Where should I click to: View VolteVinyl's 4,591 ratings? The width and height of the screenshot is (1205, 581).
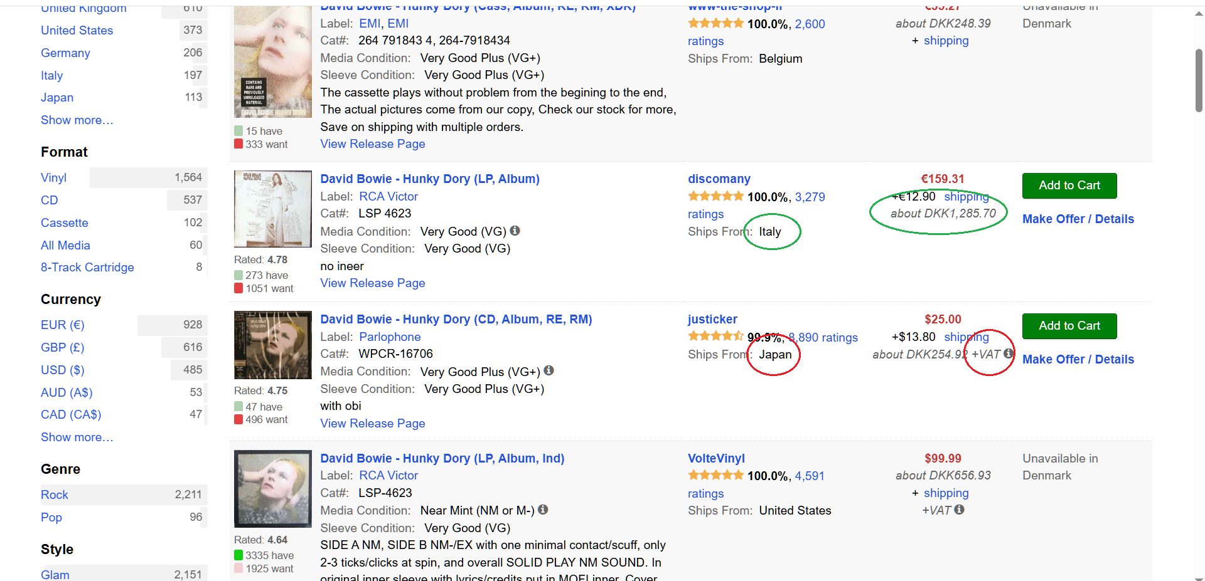[x=810, y=476]
